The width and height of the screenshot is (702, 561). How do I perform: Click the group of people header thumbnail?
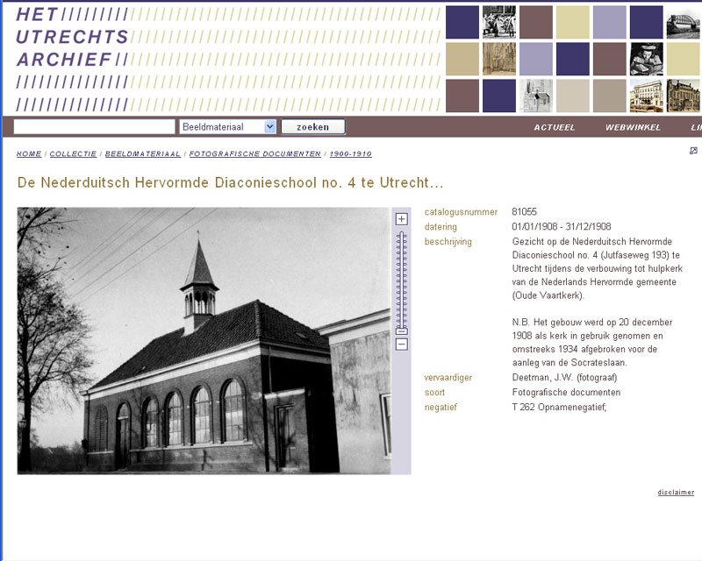(498, 22)
